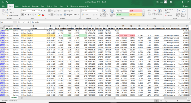This screenshot has height=103, width=191.
Task: Click the Increase Indent icon
Action: [61, 15]
